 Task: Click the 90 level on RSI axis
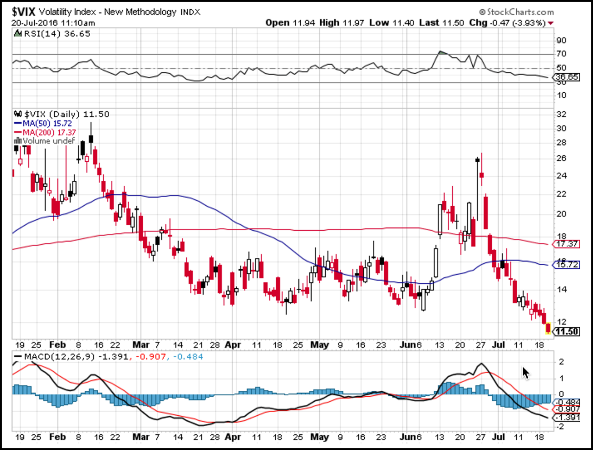pos(561,41)
